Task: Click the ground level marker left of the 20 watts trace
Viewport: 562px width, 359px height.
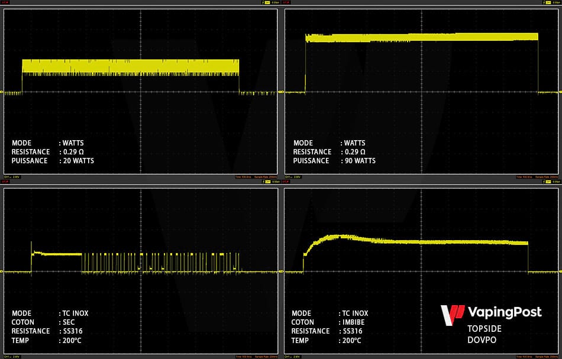Action: (x=2, y=92)
